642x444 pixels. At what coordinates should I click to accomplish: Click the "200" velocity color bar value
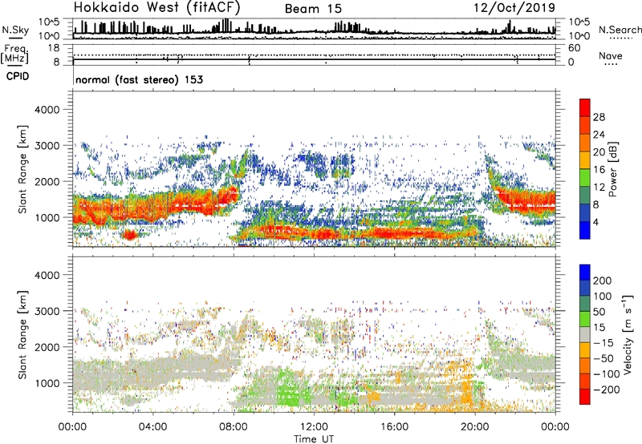[x=603, y=281]
